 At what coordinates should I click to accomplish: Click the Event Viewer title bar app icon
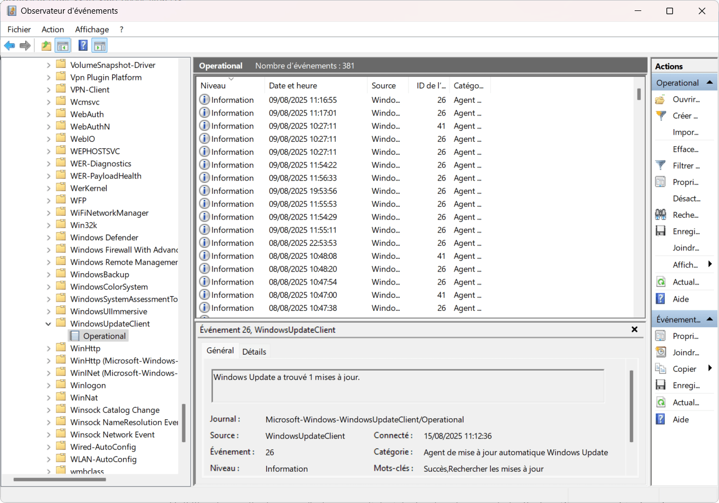click(11, 11)
